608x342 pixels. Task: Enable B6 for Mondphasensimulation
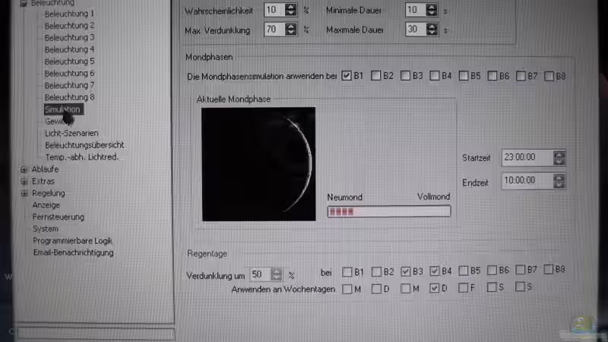(x=492, y=75)
